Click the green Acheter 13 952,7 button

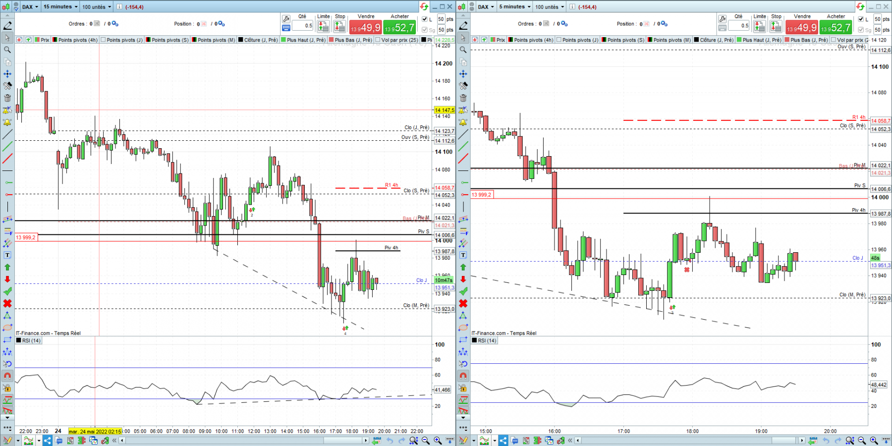(399, 27)
